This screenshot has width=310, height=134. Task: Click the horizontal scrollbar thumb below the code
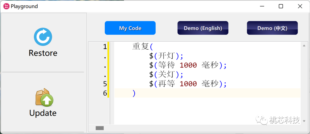(x=100, y=128)
